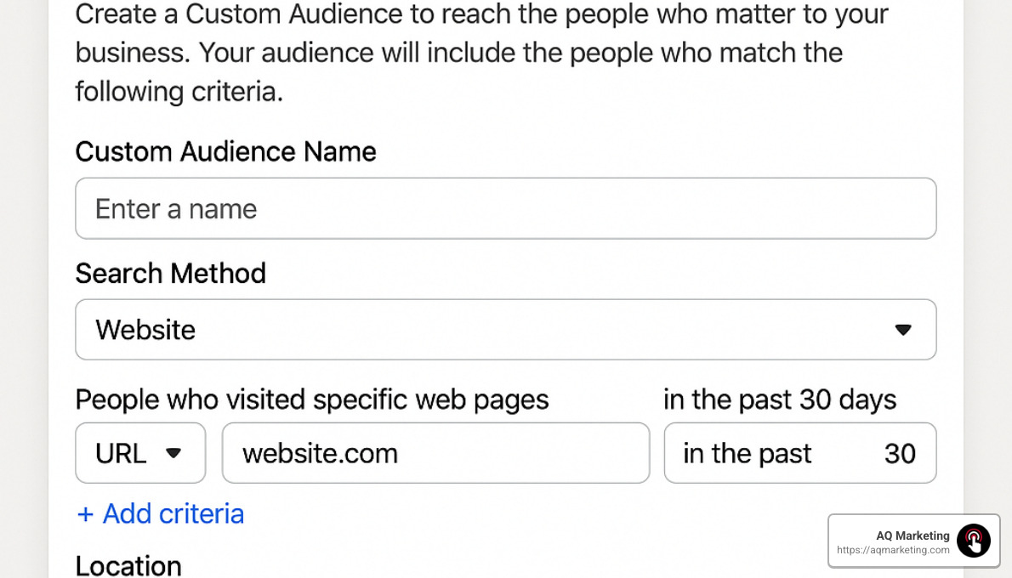This screenshot has width=1012, height=578.
Task: Click the Custom Audience Name input field
Action: coord(505,208)
